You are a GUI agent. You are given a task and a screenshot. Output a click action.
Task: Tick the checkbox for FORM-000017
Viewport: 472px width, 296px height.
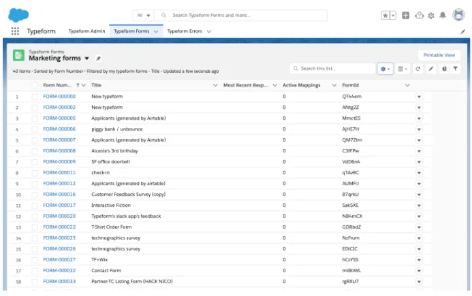click(35, 205)
